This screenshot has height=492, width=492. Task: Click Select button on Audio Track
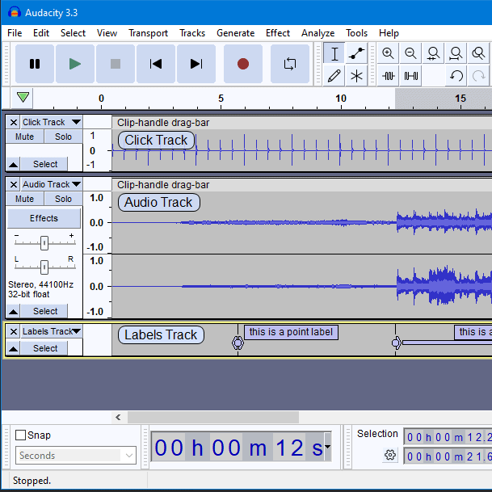point(45,311)
